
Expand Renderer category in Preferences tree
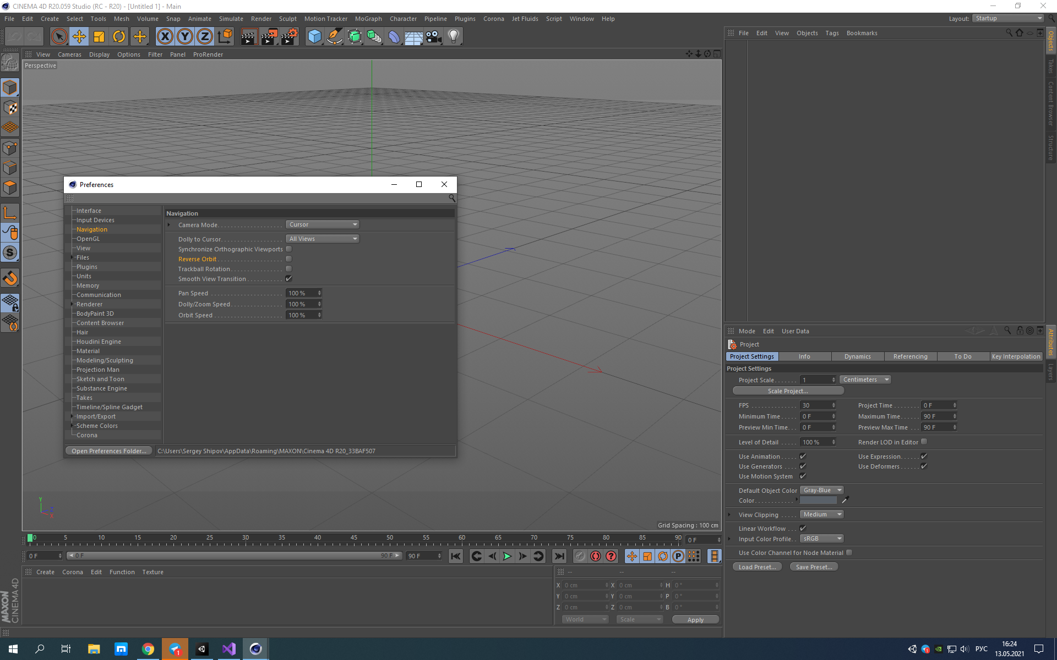[72, 304]
